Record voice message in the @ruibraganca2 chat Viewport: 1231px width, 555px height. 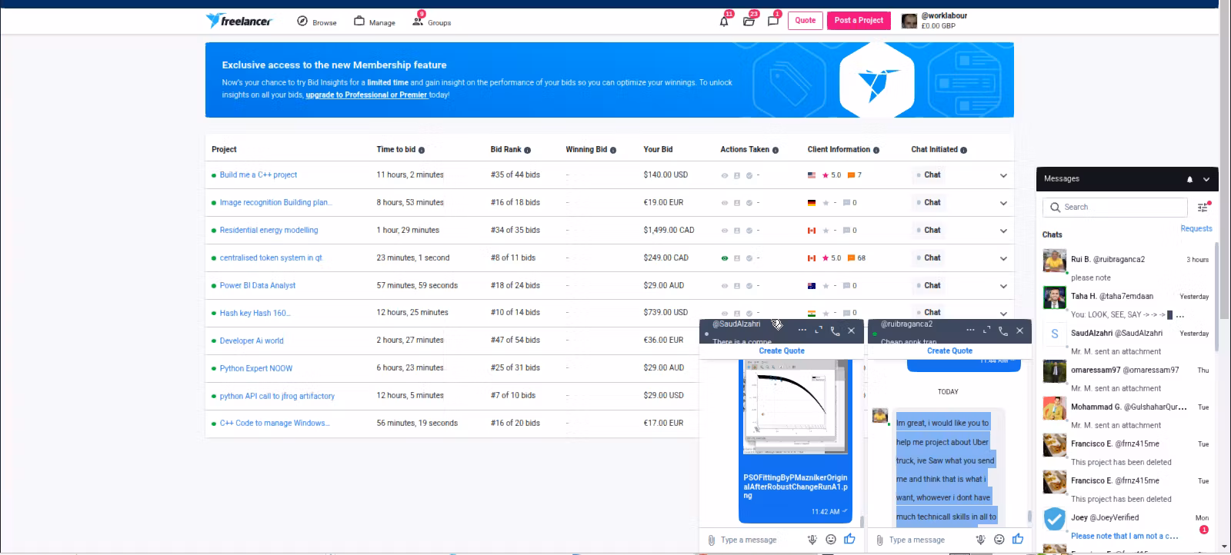980,540
